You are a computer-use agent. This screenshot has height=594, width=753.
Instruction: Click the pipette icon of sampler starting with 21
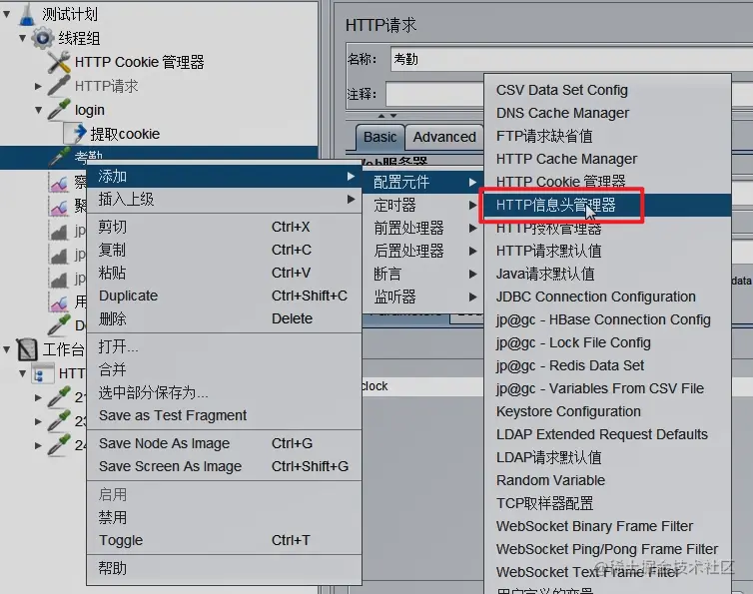coord(59,397)
